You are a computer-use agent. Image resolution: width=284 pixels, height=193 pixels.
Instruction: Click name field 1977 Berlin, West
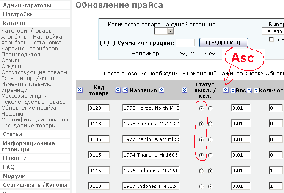151,139
